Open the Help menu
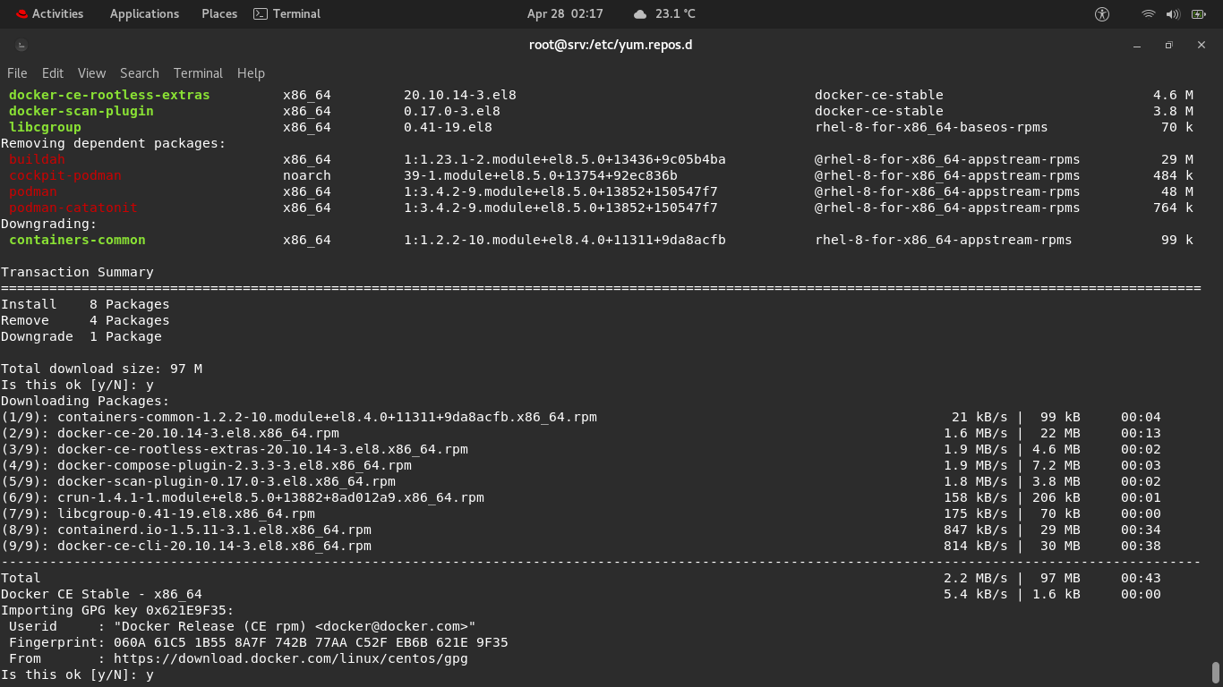1223x687 pixels. (x=251, y=73)
